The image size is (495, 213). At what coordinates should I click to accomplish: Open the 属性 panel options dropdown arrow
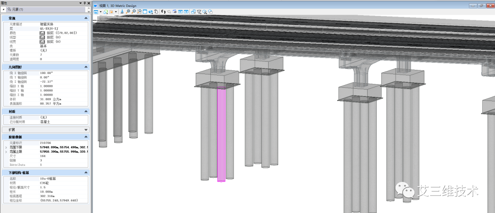[x=81, y=3]
